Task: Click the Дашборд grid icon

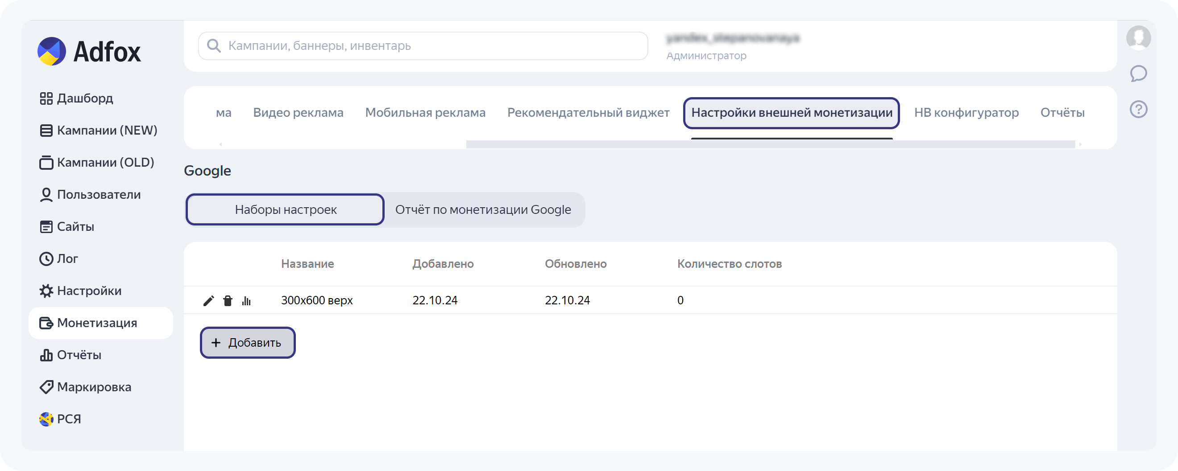Action: coord(46,98)
